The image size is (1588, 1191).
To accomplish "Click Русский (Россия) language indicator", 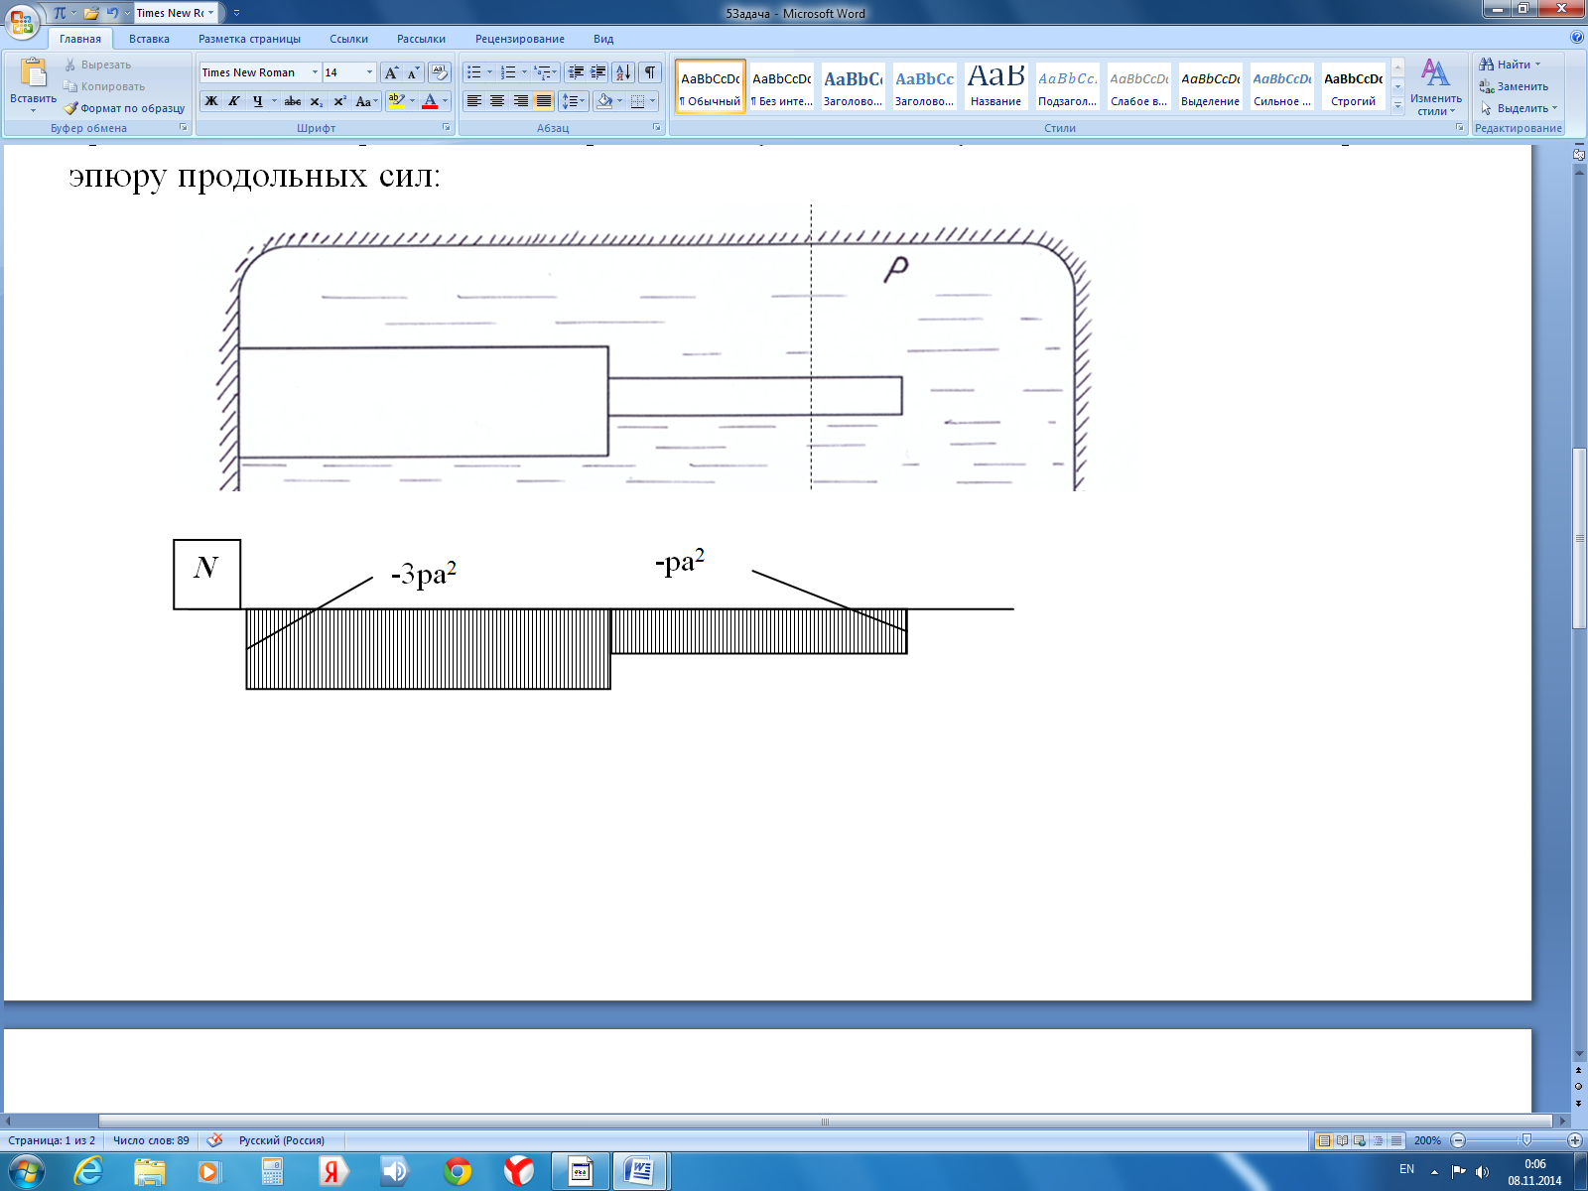I will pos(282,1140).
